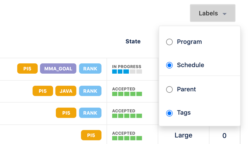249x144 pixels.
Task: Select the Tags radio option
Action: [169, 113]
